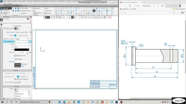Viewport: 186px width, 104px height.
Task: Select the Прямоугольник tool
Action: click(25, 11)
